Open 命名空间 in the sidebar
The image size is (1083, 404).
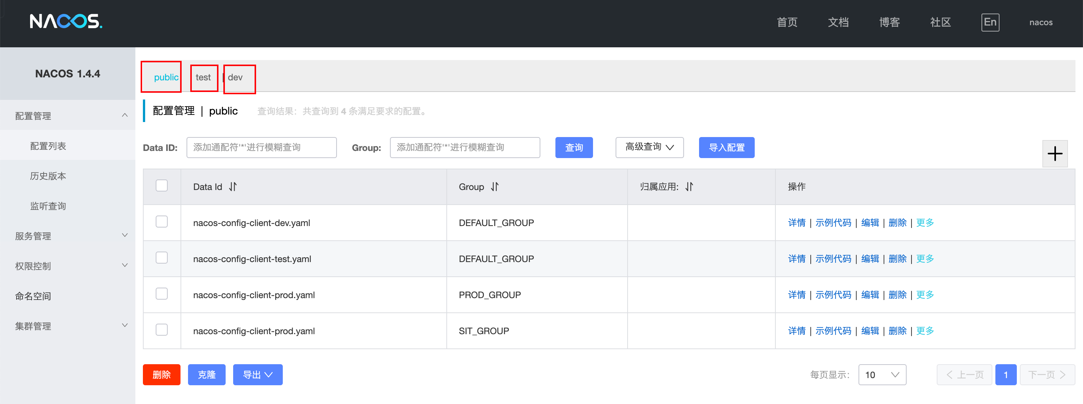[x=33, y=296]
